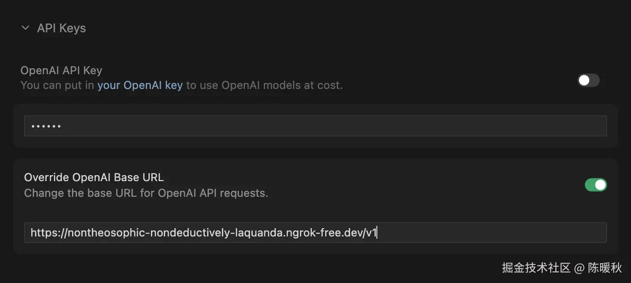Click the "to use OpenAI models at cost" text

tap(264, 85)
